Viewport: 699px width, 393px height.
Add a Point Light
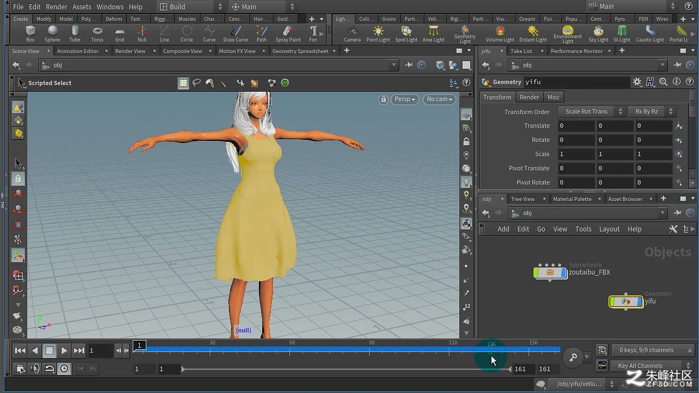tap(378, 34)
